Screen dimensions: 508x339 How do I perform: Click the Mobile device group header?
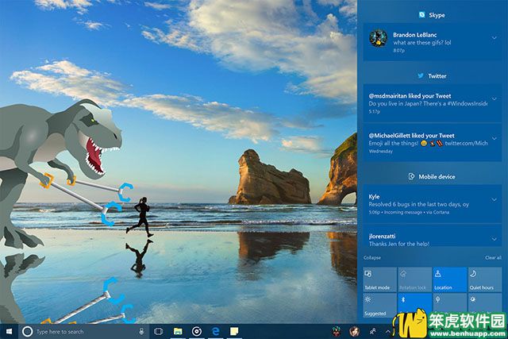pos(432,176)
